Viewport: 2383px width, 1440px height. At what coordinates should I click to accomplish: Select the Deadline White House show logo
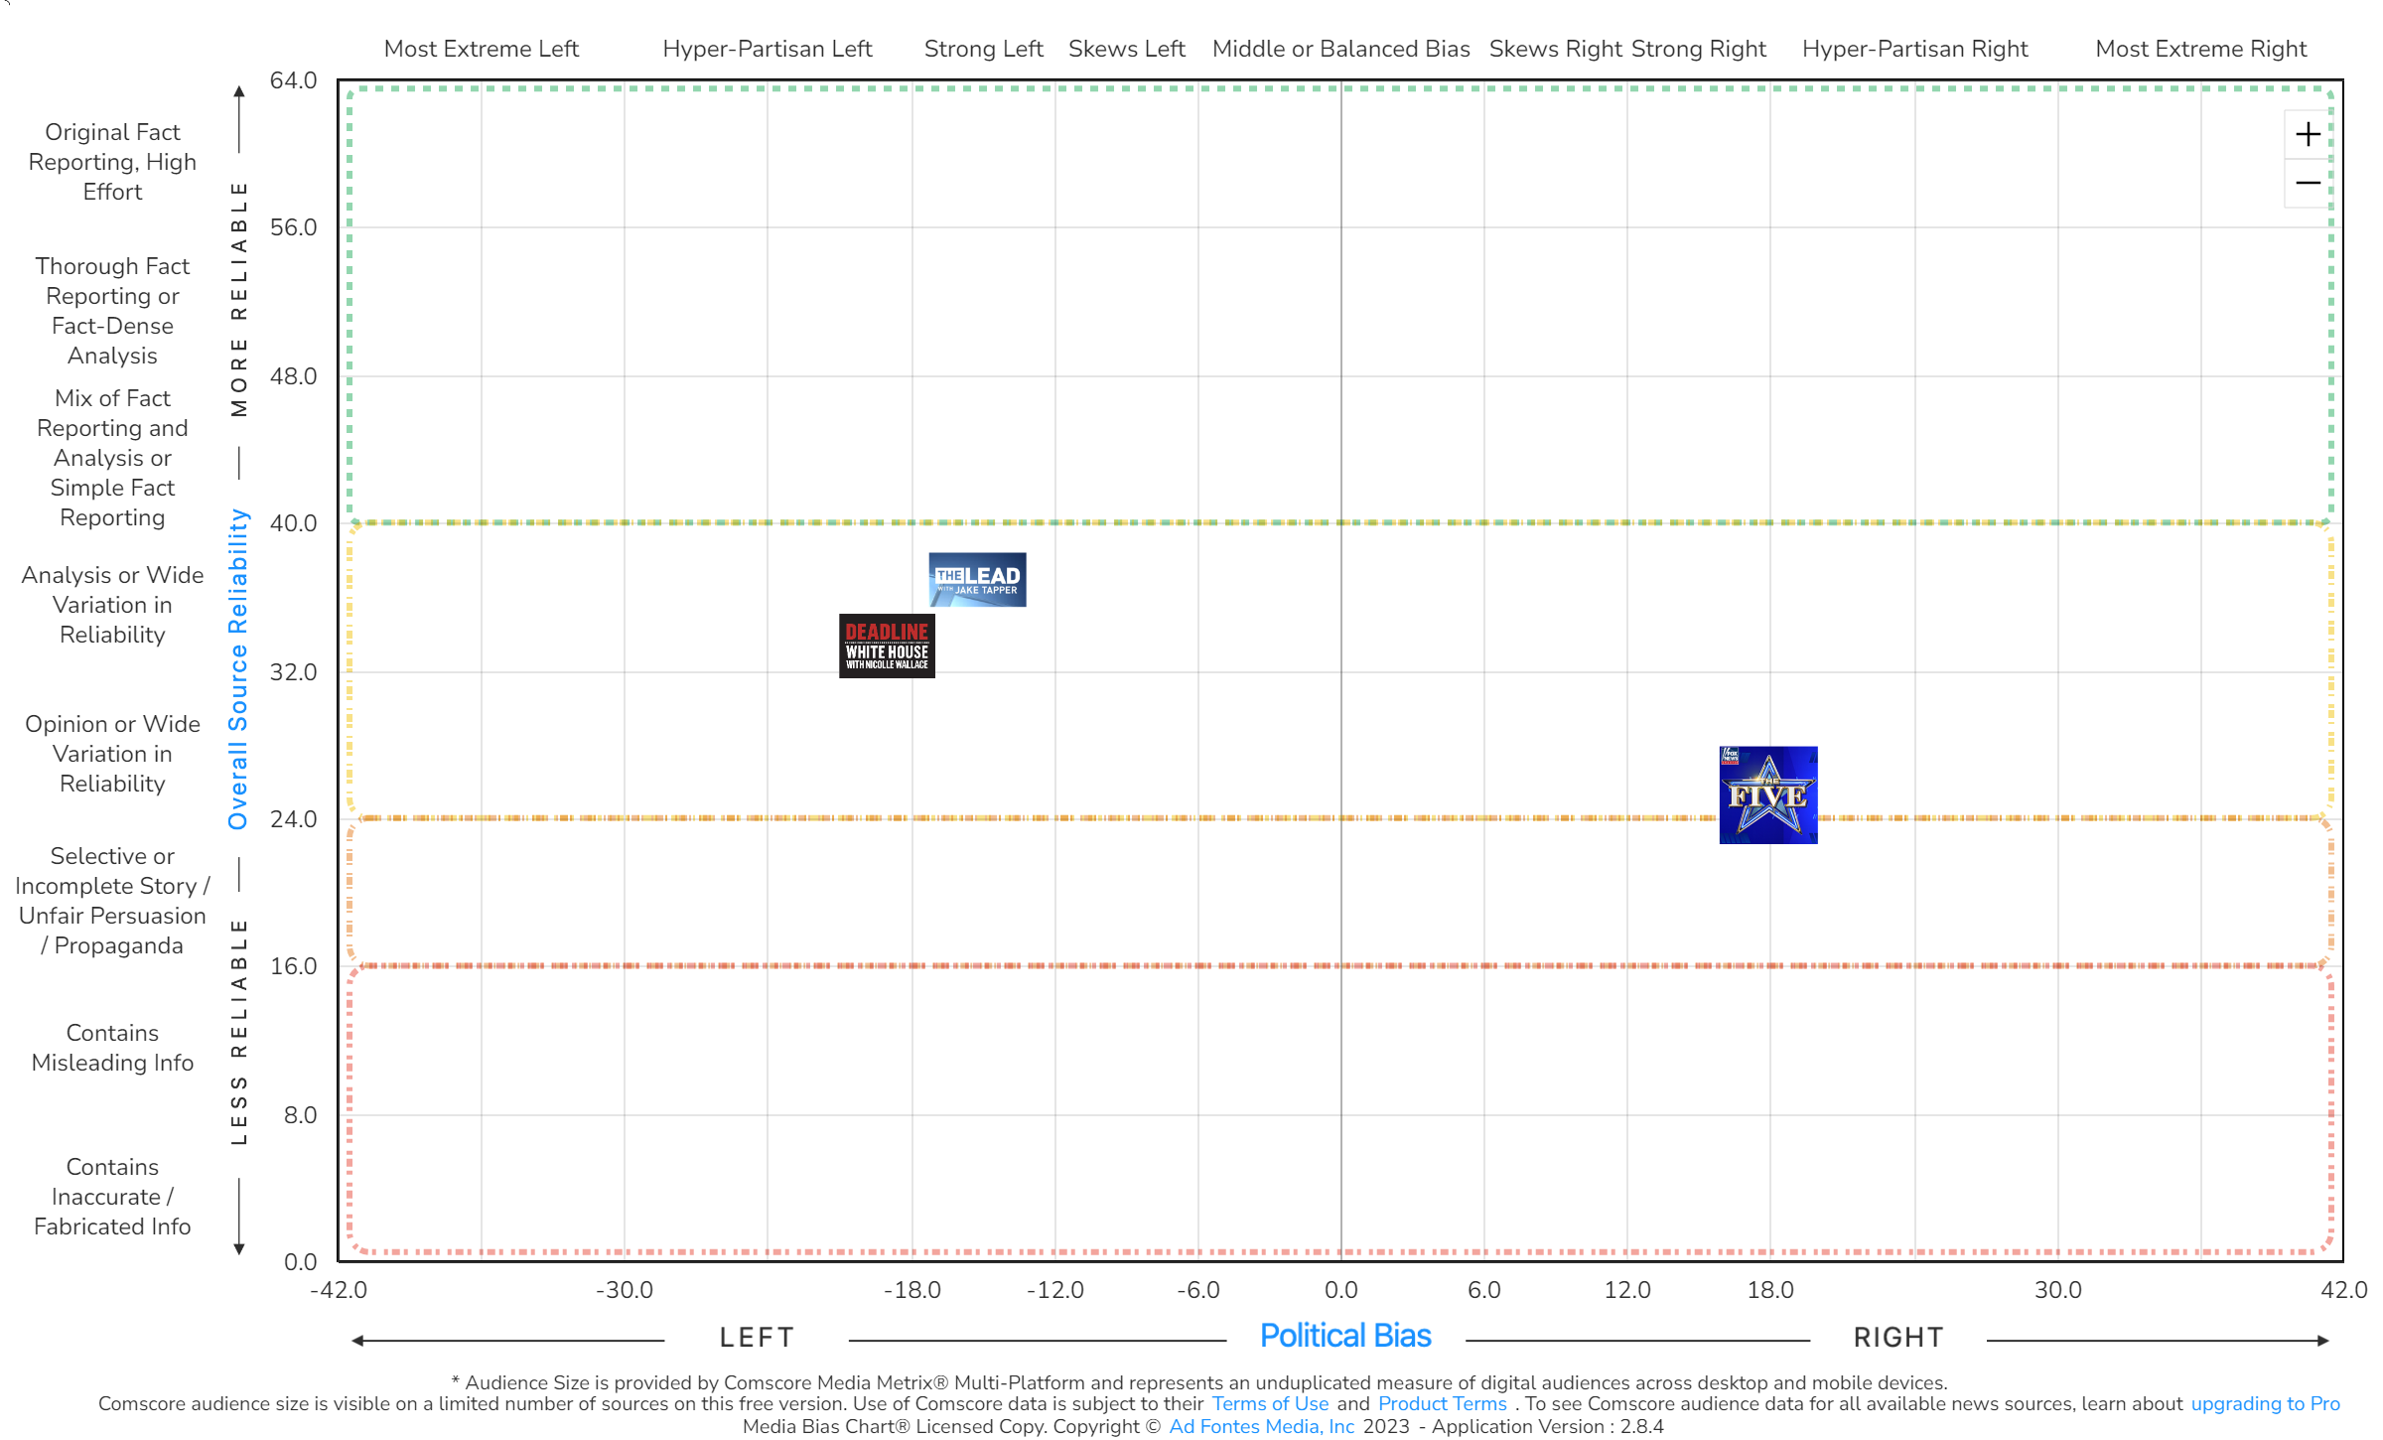pyautogui.click(x=887, y=647)
